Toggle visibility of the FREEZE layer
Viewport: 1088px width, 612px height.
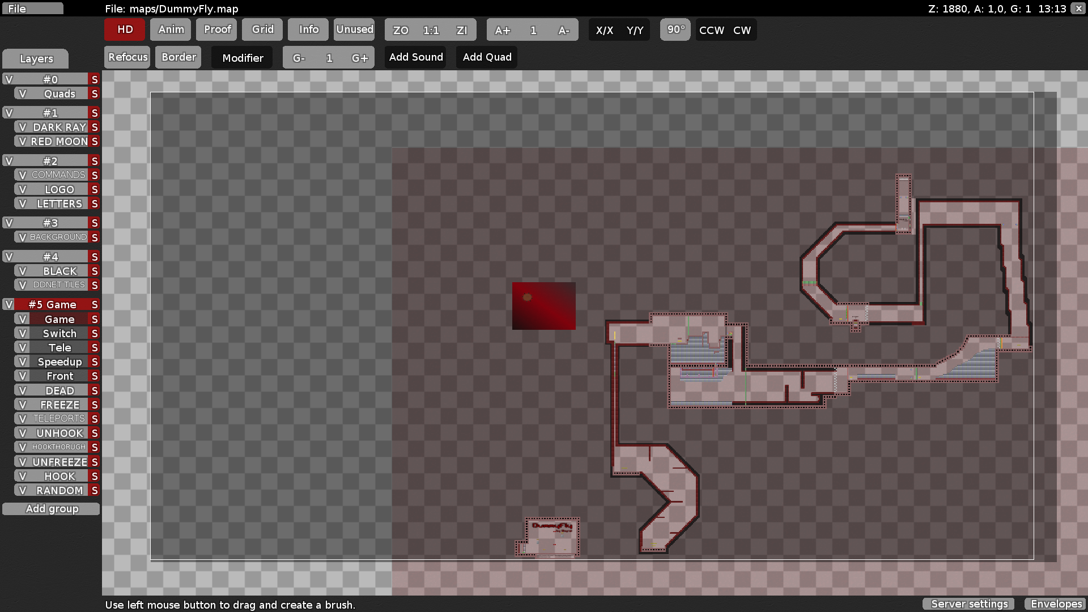coord(22,404)
